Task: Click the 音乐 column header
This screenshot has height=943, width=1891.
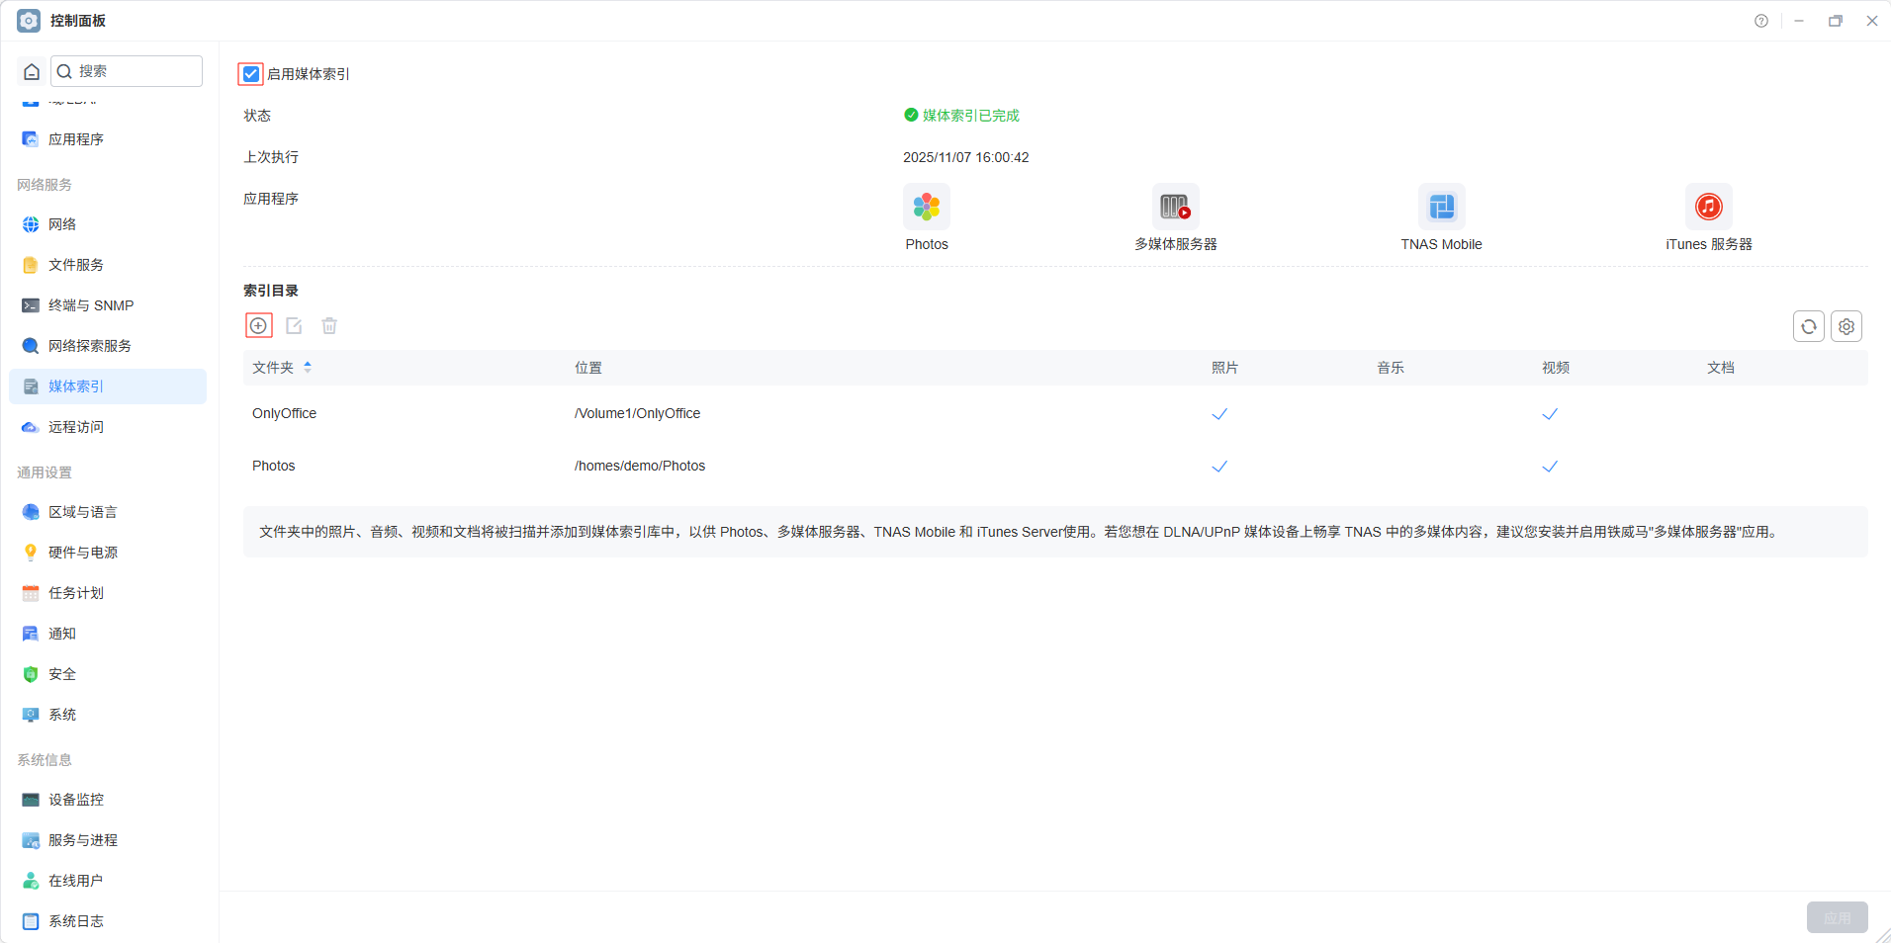Action: coord(1391,368)
